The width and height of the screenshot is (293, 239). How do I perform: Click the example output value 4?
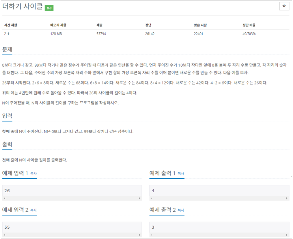coord(153,190)
